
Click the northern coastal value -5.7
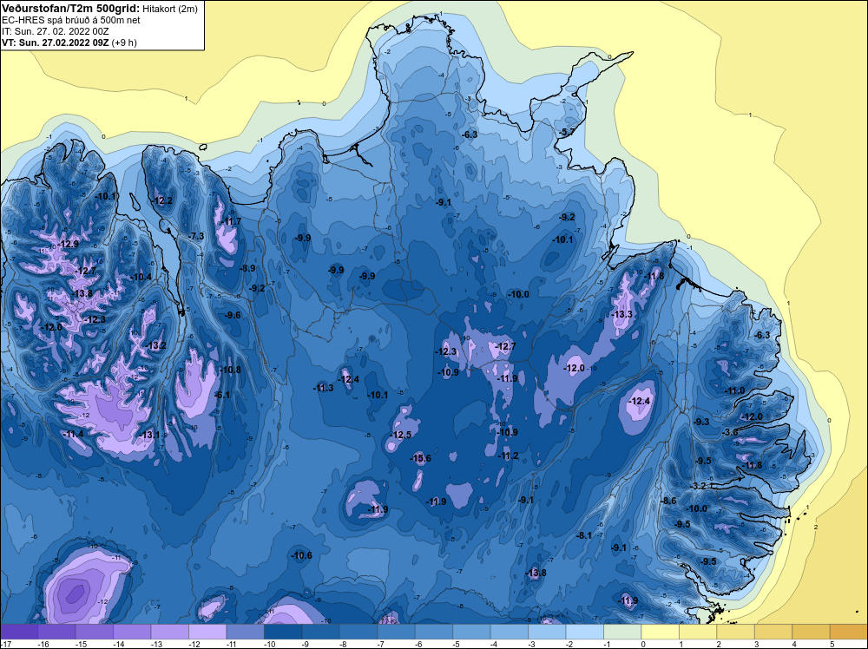point(566,133)
